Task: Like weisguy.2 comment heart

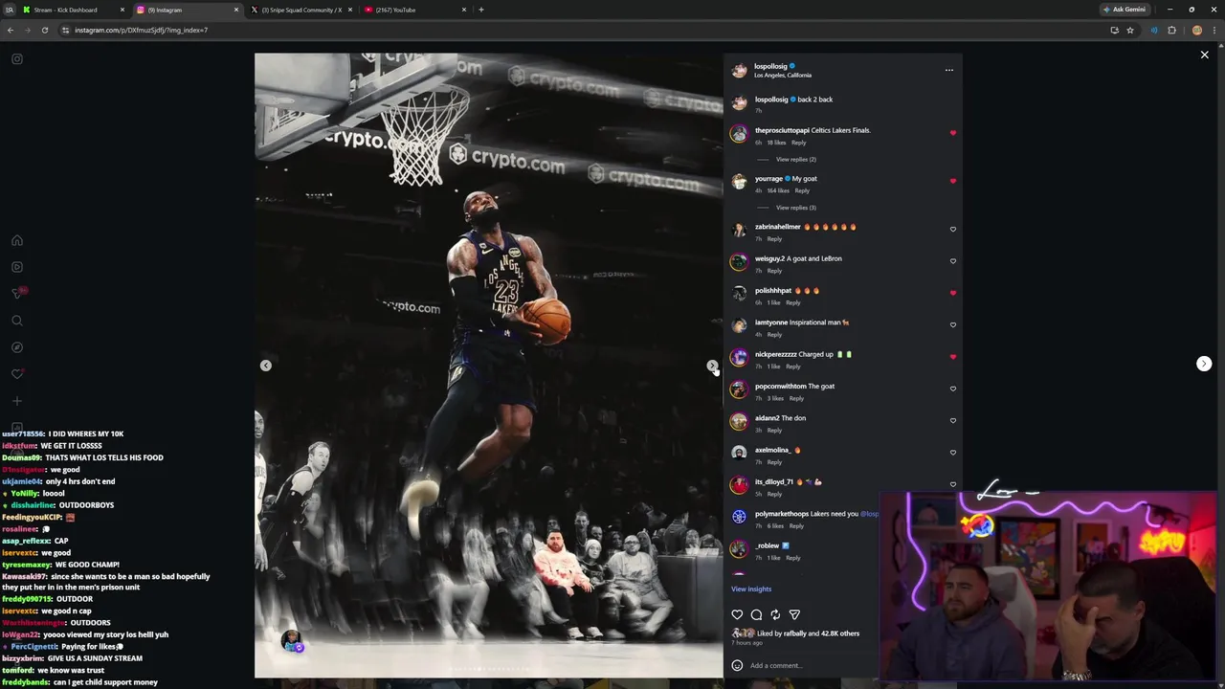Action: coord(953,260)
